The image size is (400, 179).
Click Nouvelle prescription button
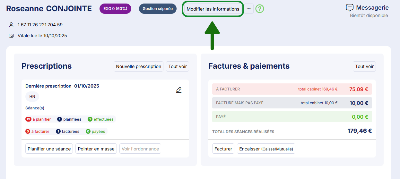(x=138, y=66)
